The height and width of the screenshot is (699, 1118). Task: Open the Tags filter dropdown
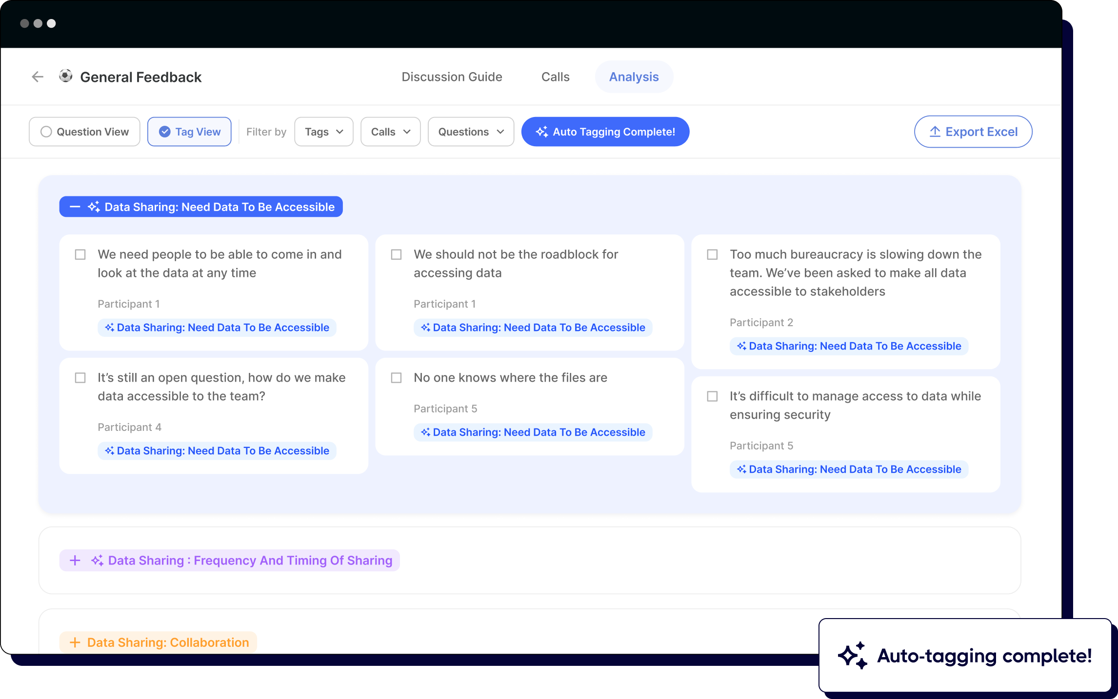[x=323, y=132]
